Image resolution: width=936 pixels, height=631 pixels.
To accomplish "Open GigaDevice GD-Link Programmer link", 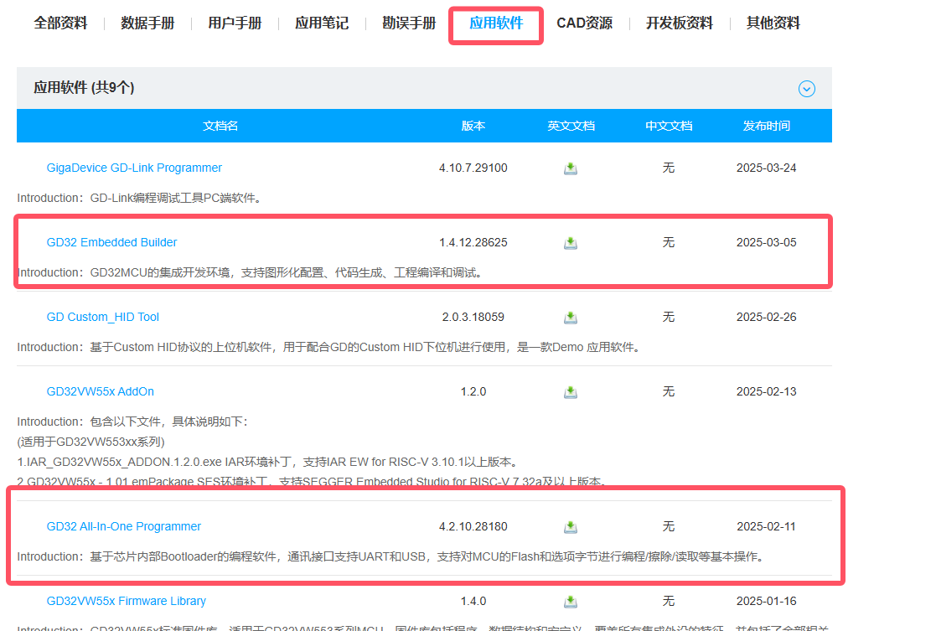I will 134,168.
